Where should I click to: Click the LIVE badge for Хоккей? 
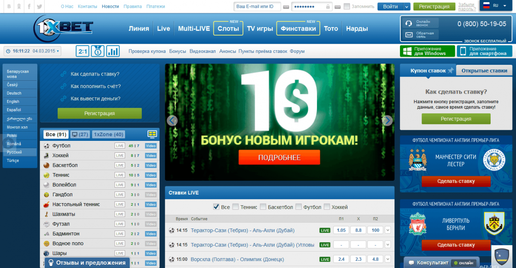[120, 155]
